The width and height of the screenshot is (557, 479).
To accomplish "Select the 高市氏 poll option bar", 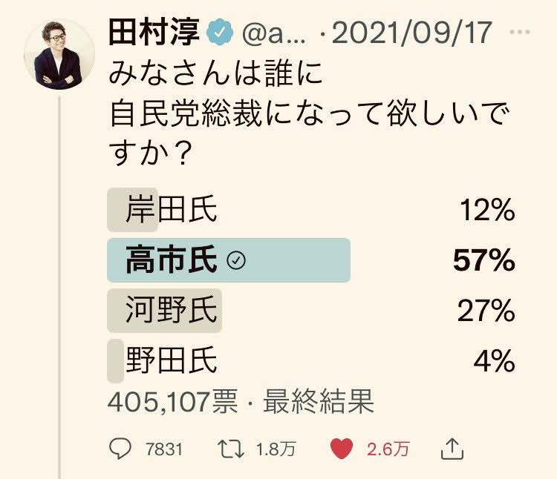I will tap(229, 260).
